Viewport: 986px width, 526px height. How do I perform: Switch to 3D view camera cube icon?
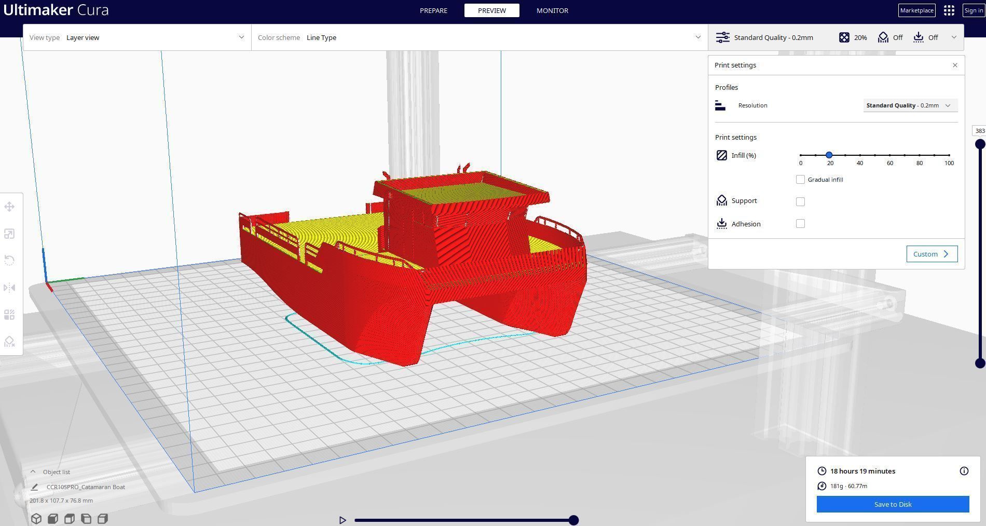(36, 518)
